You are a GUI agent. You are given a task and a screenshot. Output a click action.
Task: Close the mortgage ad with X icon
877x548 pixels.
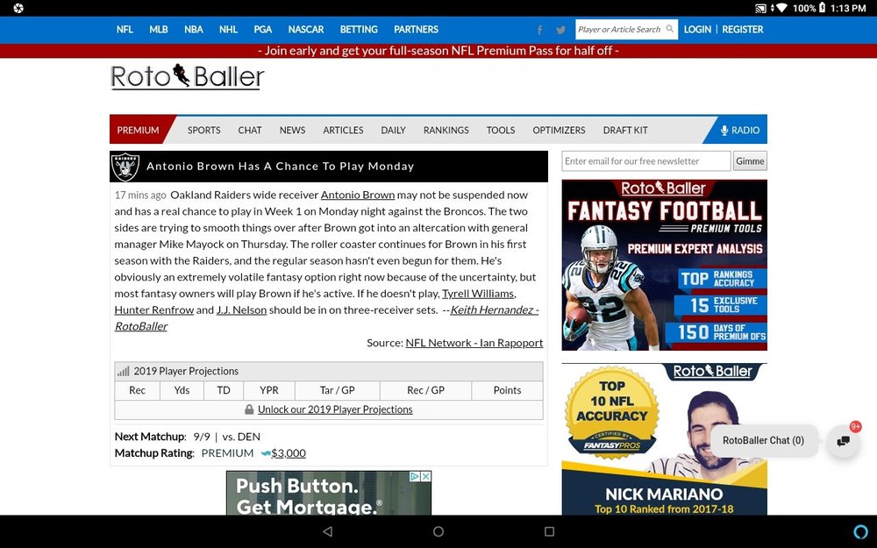425,476
